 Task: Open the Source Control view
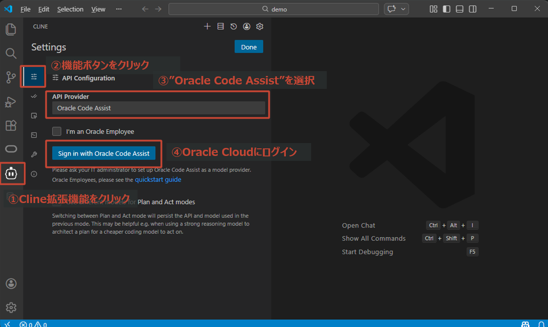coord(11,77)
